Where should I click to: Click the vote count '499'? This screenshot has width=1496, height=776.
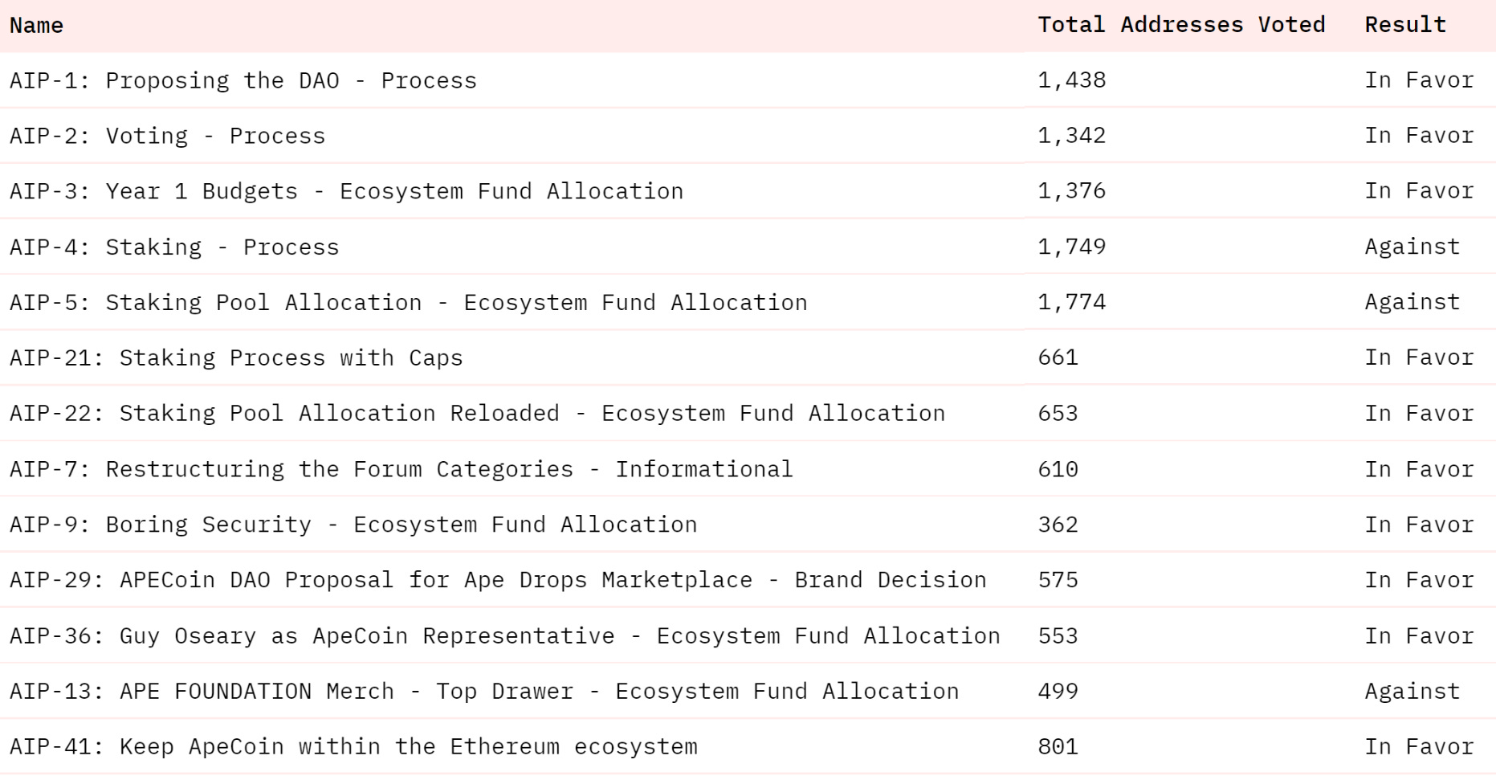(x=1058, y=692)
